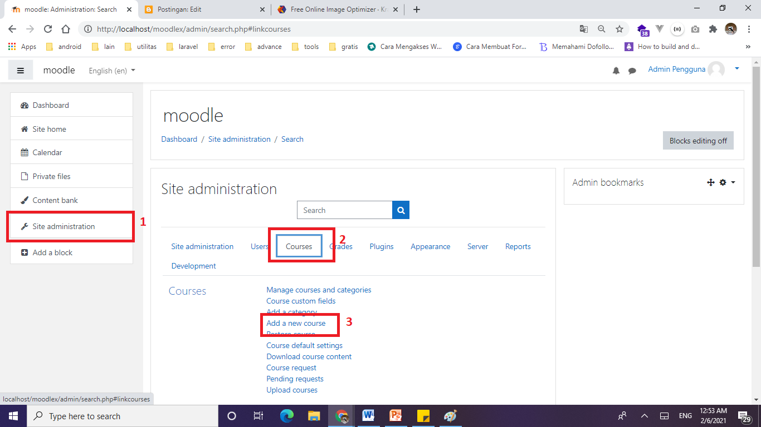Move the Admin bookmarks block icon
Viewport: 761px width, 427px height.
tap(711, 182)
